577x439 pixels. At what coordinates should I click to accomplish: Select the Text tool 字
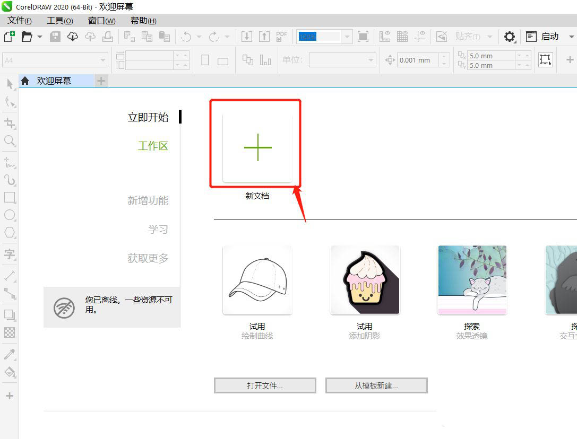click(x=10, y=254)
